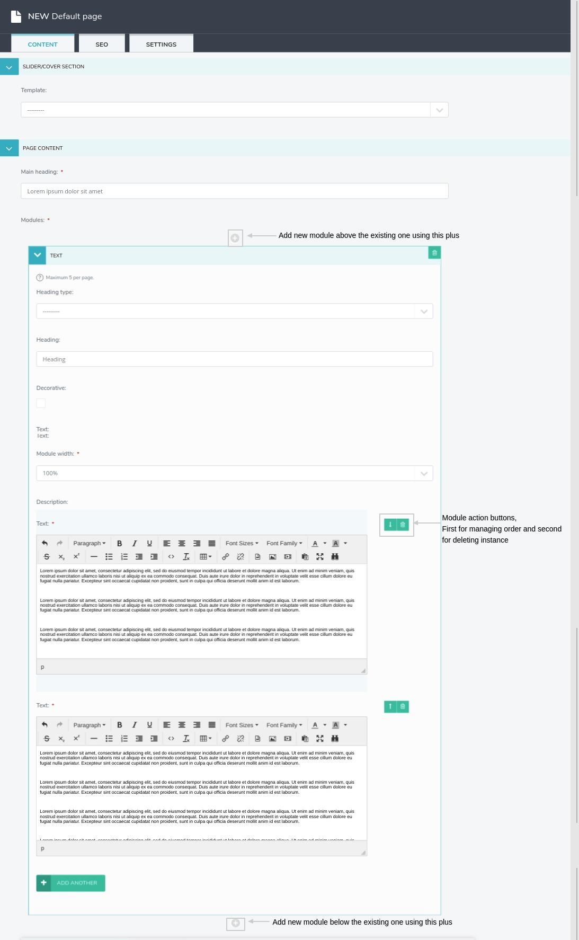Screen dimensions: 579x940
Task: Add a new module below the TEXT module
Action: 236,923
